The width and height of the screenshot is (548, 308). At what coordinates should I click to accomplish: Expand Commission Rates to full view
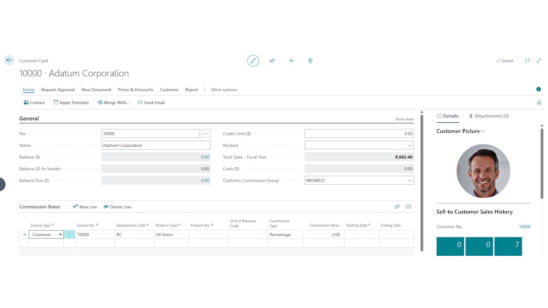pyautogui.click(x=408, y=207)
